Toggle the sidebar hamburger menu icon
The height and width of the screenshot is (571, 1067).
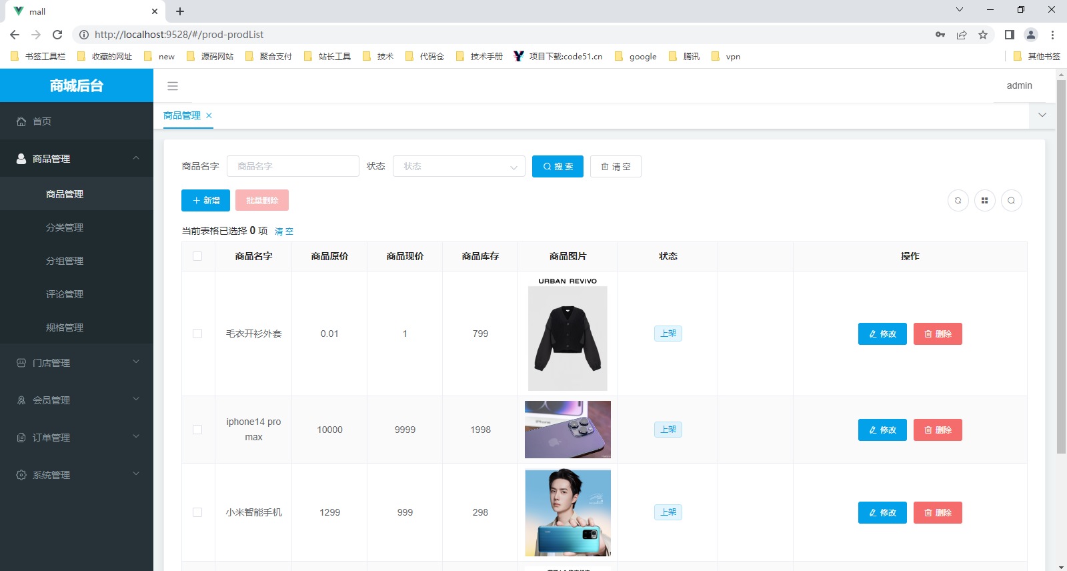pos(173,86)
